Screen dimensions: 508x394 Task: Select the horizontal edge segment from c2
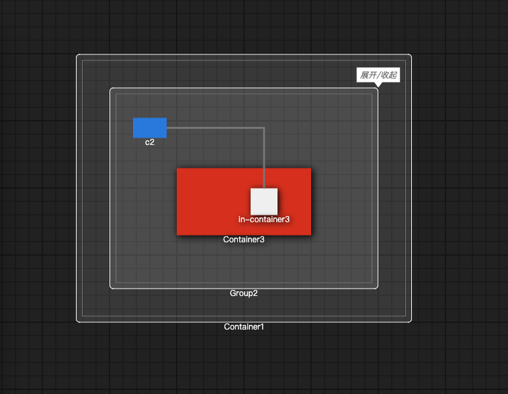coord(215,127)
